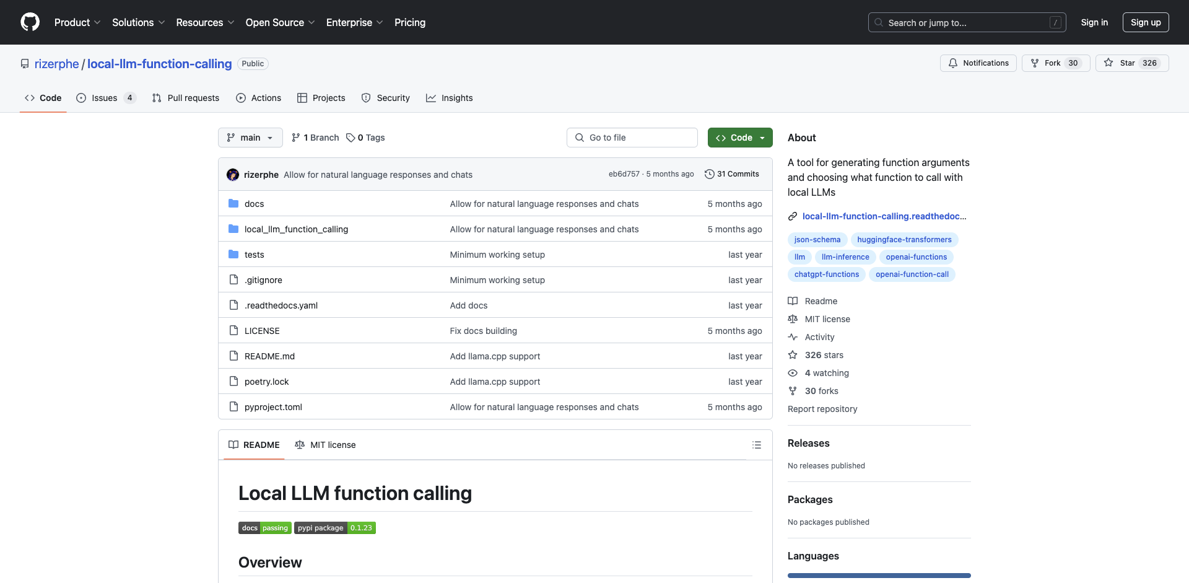Click the huggingface-transformers topic tag
The image size is (1189, 583).
[904, 240]
